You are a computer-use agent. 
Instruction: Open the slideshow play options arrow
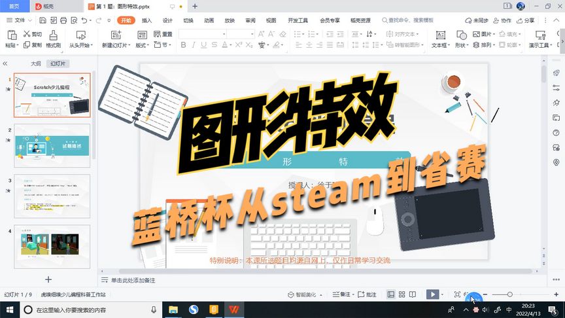[x=442, y=294]
